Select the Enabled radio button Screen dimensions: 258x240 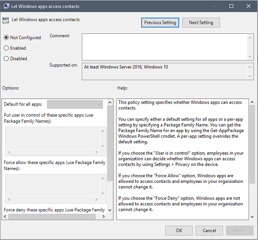6,48
